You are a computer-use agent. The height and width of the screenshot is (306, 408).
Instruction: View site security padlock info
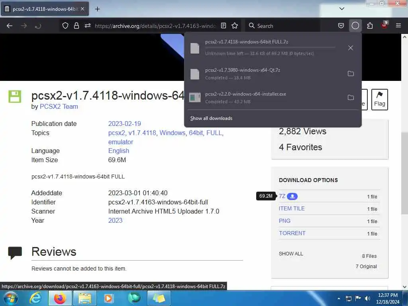pyautogui.click(x=76, y=25)
